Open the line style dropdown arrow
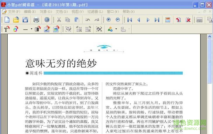213x134 pixels. point(31,29)
